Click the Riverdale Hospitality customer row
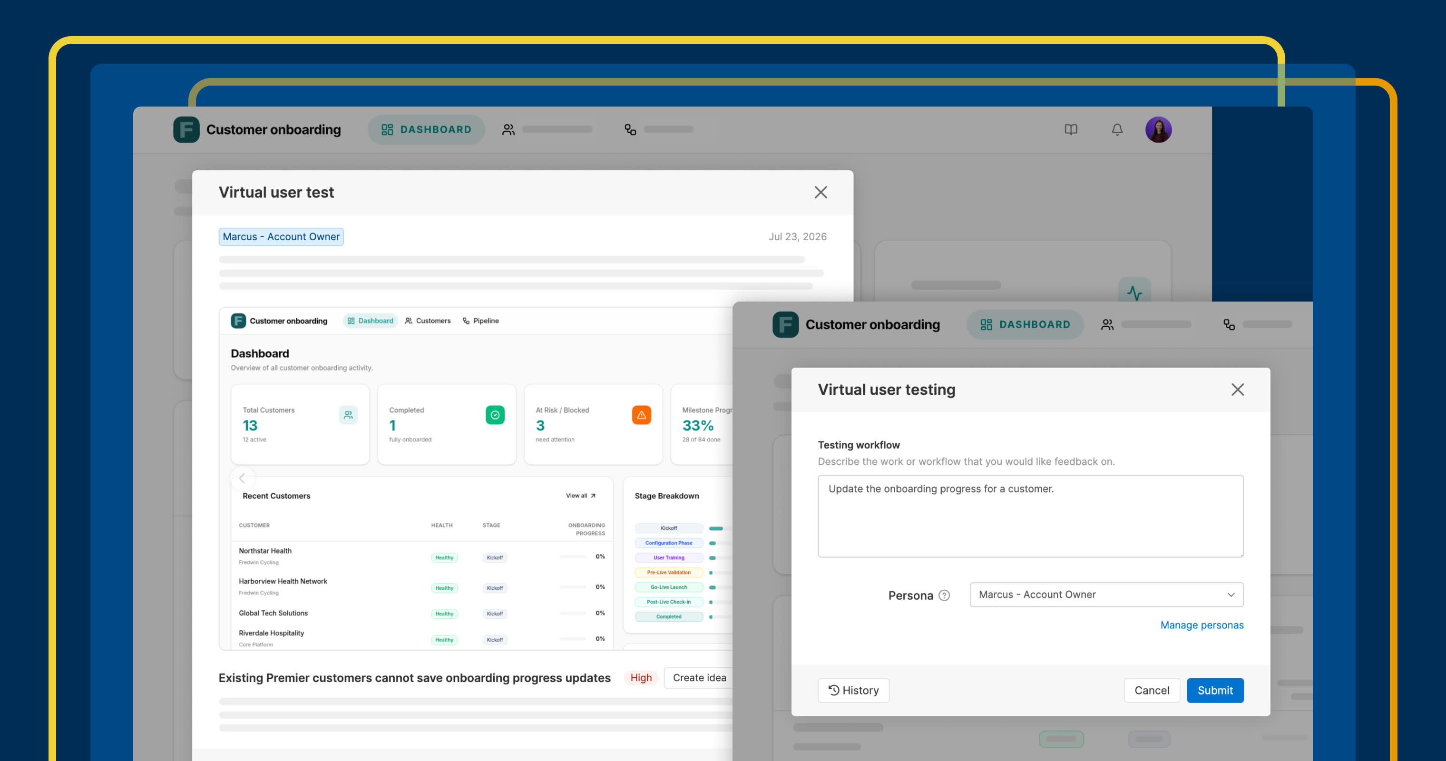The height and width of the screenshot is (761, 1446). (x=422, y=639)
